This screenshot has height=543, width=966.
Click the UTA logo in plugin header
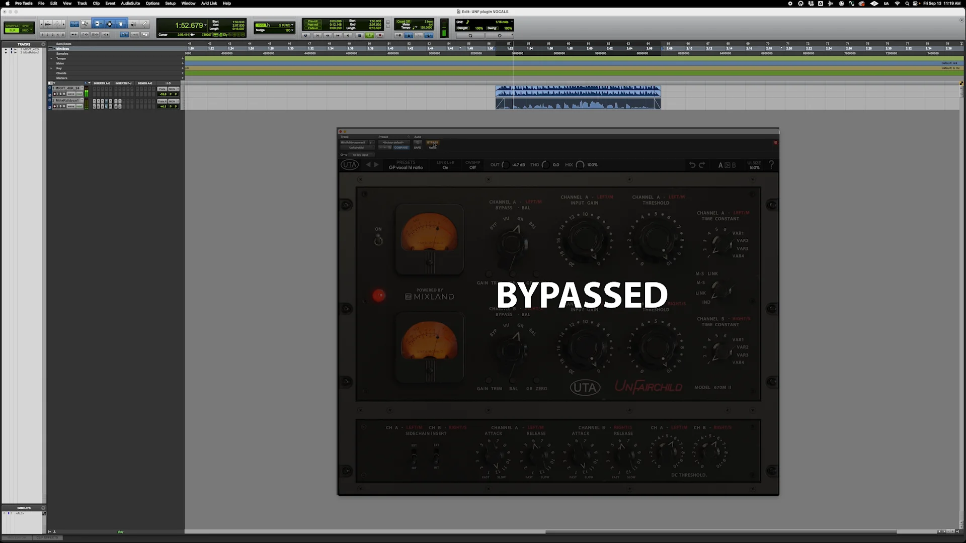click(350, 165)
